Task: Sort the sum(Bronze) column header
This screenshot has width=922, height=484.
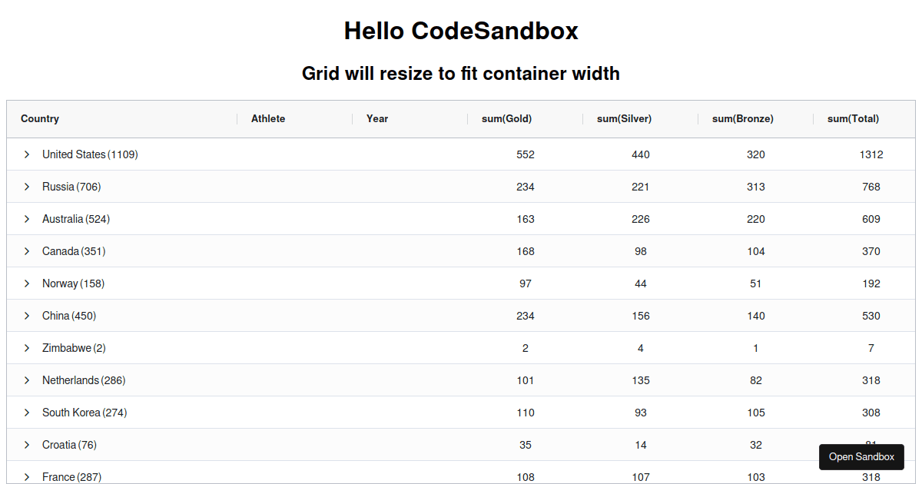Action: (742, 119)
